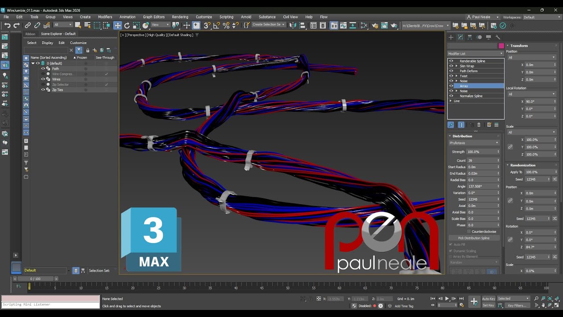Image resolution: width=563 pixels, height=317 pixels.
Task: Toggle the Angle Snap icon
Action: [x=216, y=26]
